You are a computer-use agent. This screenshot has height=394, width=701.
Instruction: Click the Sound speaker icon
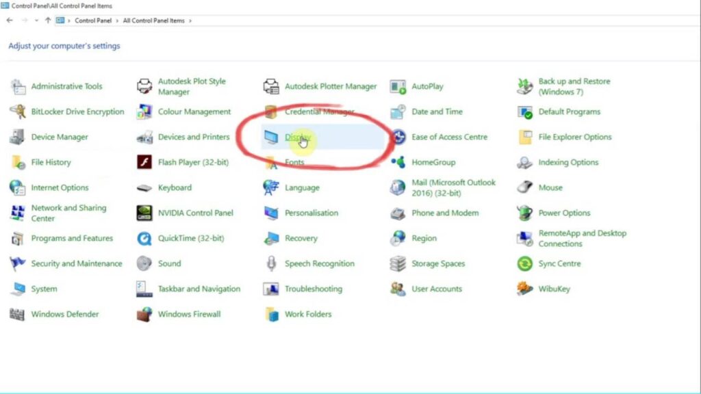[x=144, y=263]
